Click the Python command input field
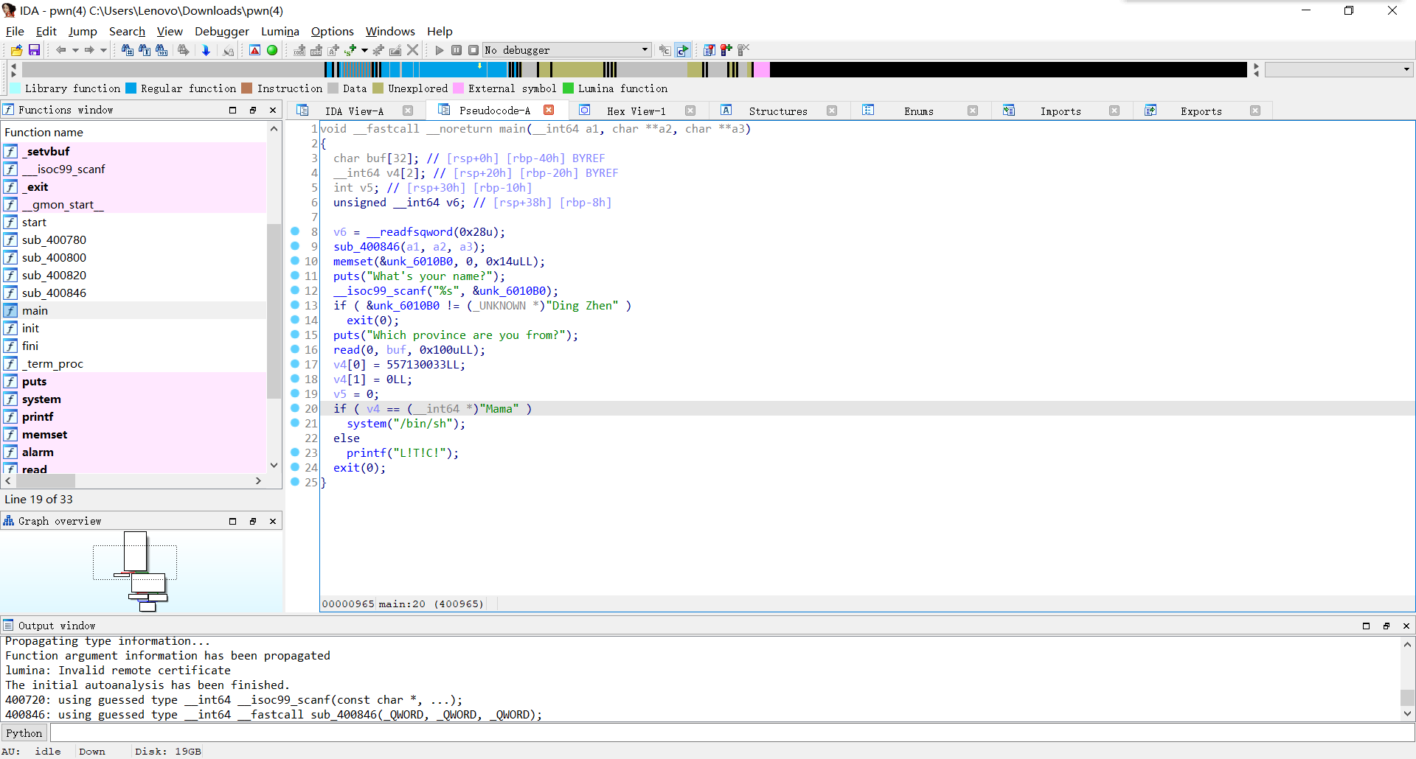 (732, 732)
